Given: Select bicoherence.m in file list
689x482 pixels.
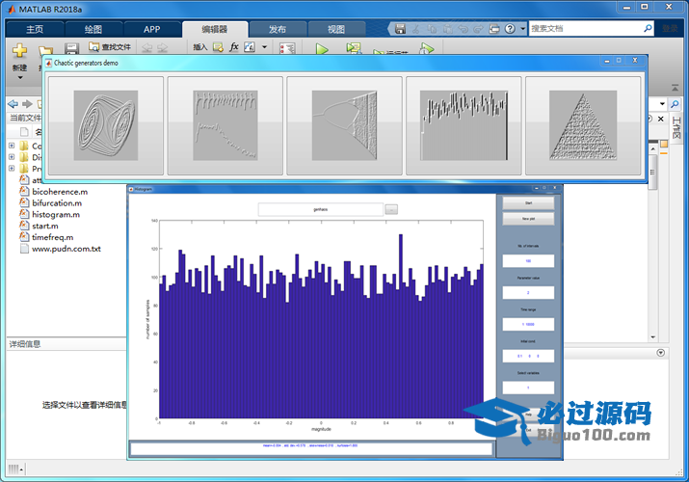Looking at the screenshot, I should [x=60, y=192].
